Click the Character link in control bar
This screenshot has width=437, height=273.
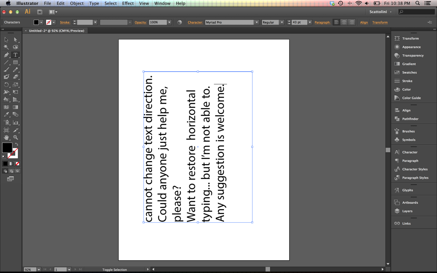(x=195, y=22)
